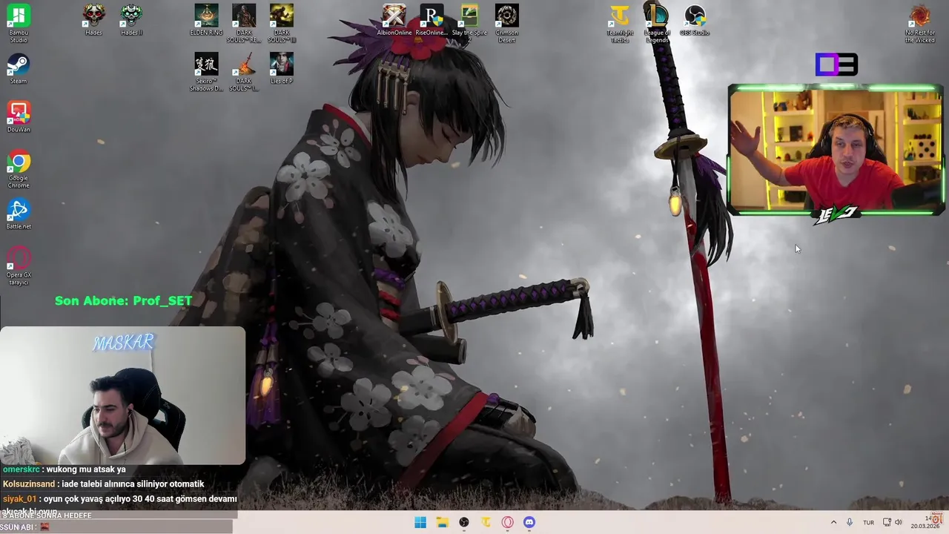Image resolution: width=949 pixels, height=534 pixels.
Task: Select the ELDEN RING desktop shortcut
Action: tap(206, 20)
